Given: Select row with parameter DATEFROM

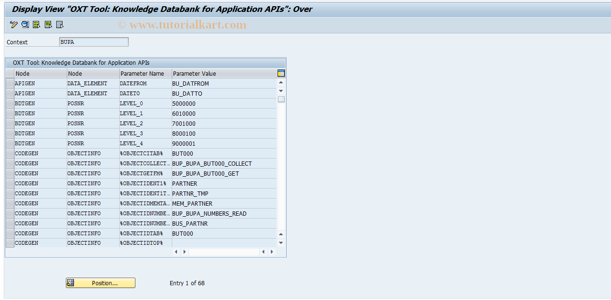Looking at the screenshot, I should (10, 83).
